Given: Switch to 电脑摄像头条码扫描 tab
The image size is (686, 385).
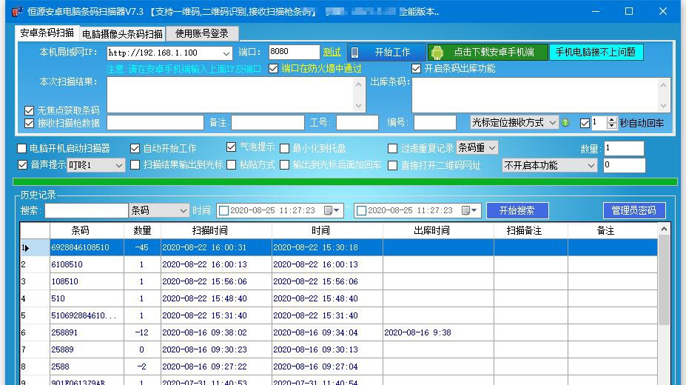Looking at the screenshot, I should pyautogui.click(x=123, y=34).
